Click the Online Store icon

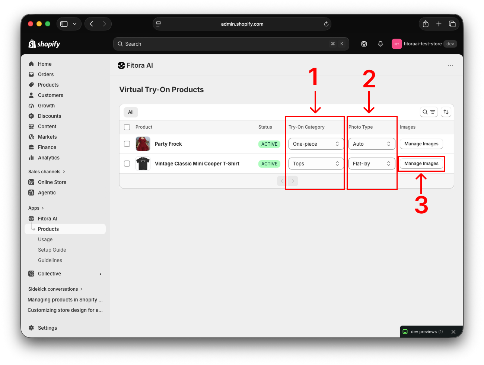tap(31, 182)
